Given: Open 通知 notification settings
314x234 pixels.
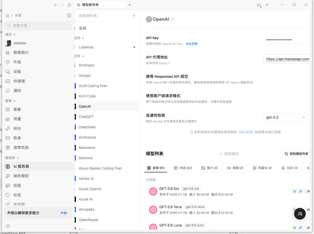Looking at the screenshot, I should (38, 91).
